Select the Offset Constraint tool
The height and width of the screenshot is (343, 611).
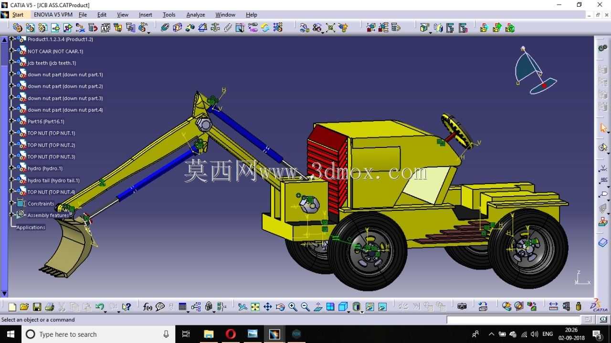[x=190, y=28]
